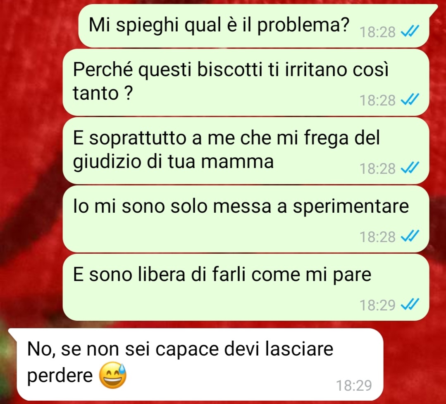Click the read ticks on 'E sono libera' message
This screenshot has height=404, width=446.
[410, 305]
